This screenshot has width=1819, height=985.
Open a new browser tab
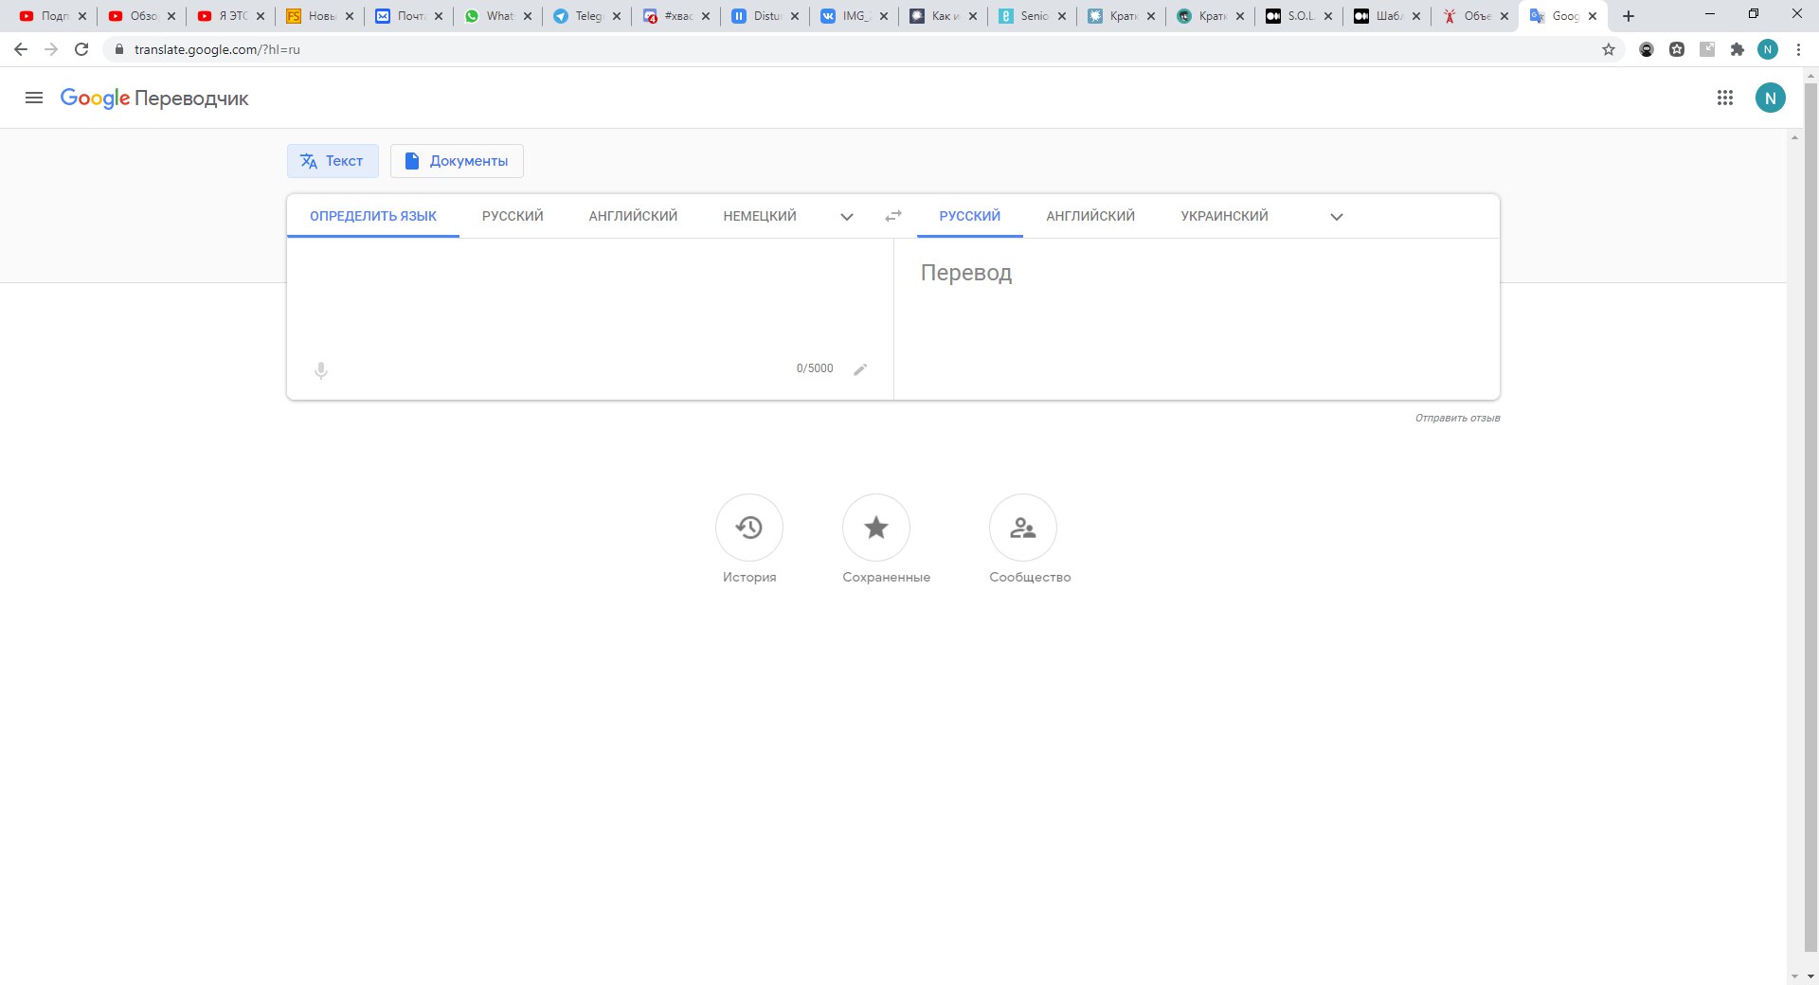coord(1629,16)
